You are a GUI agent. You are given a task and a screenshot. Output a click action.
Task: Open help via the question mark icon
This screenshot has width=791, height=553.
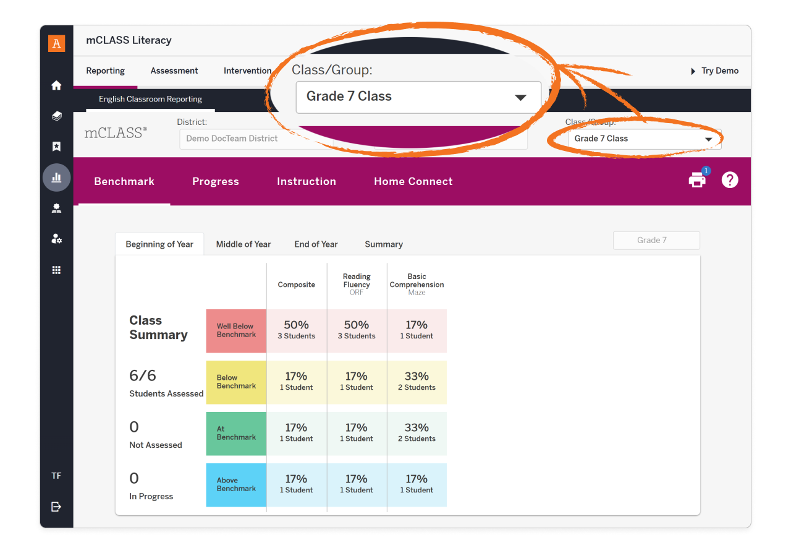click(730, 180)
